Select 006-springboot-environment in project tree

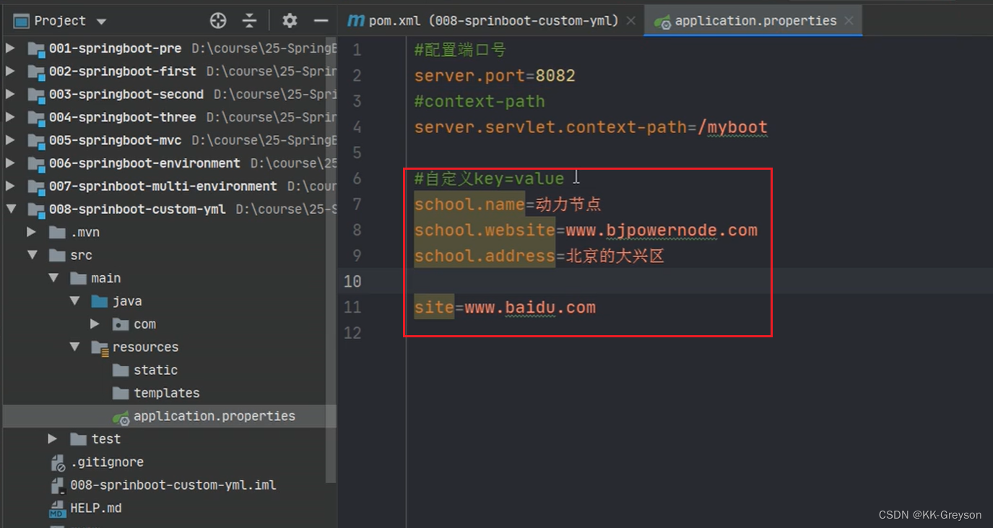144,163
